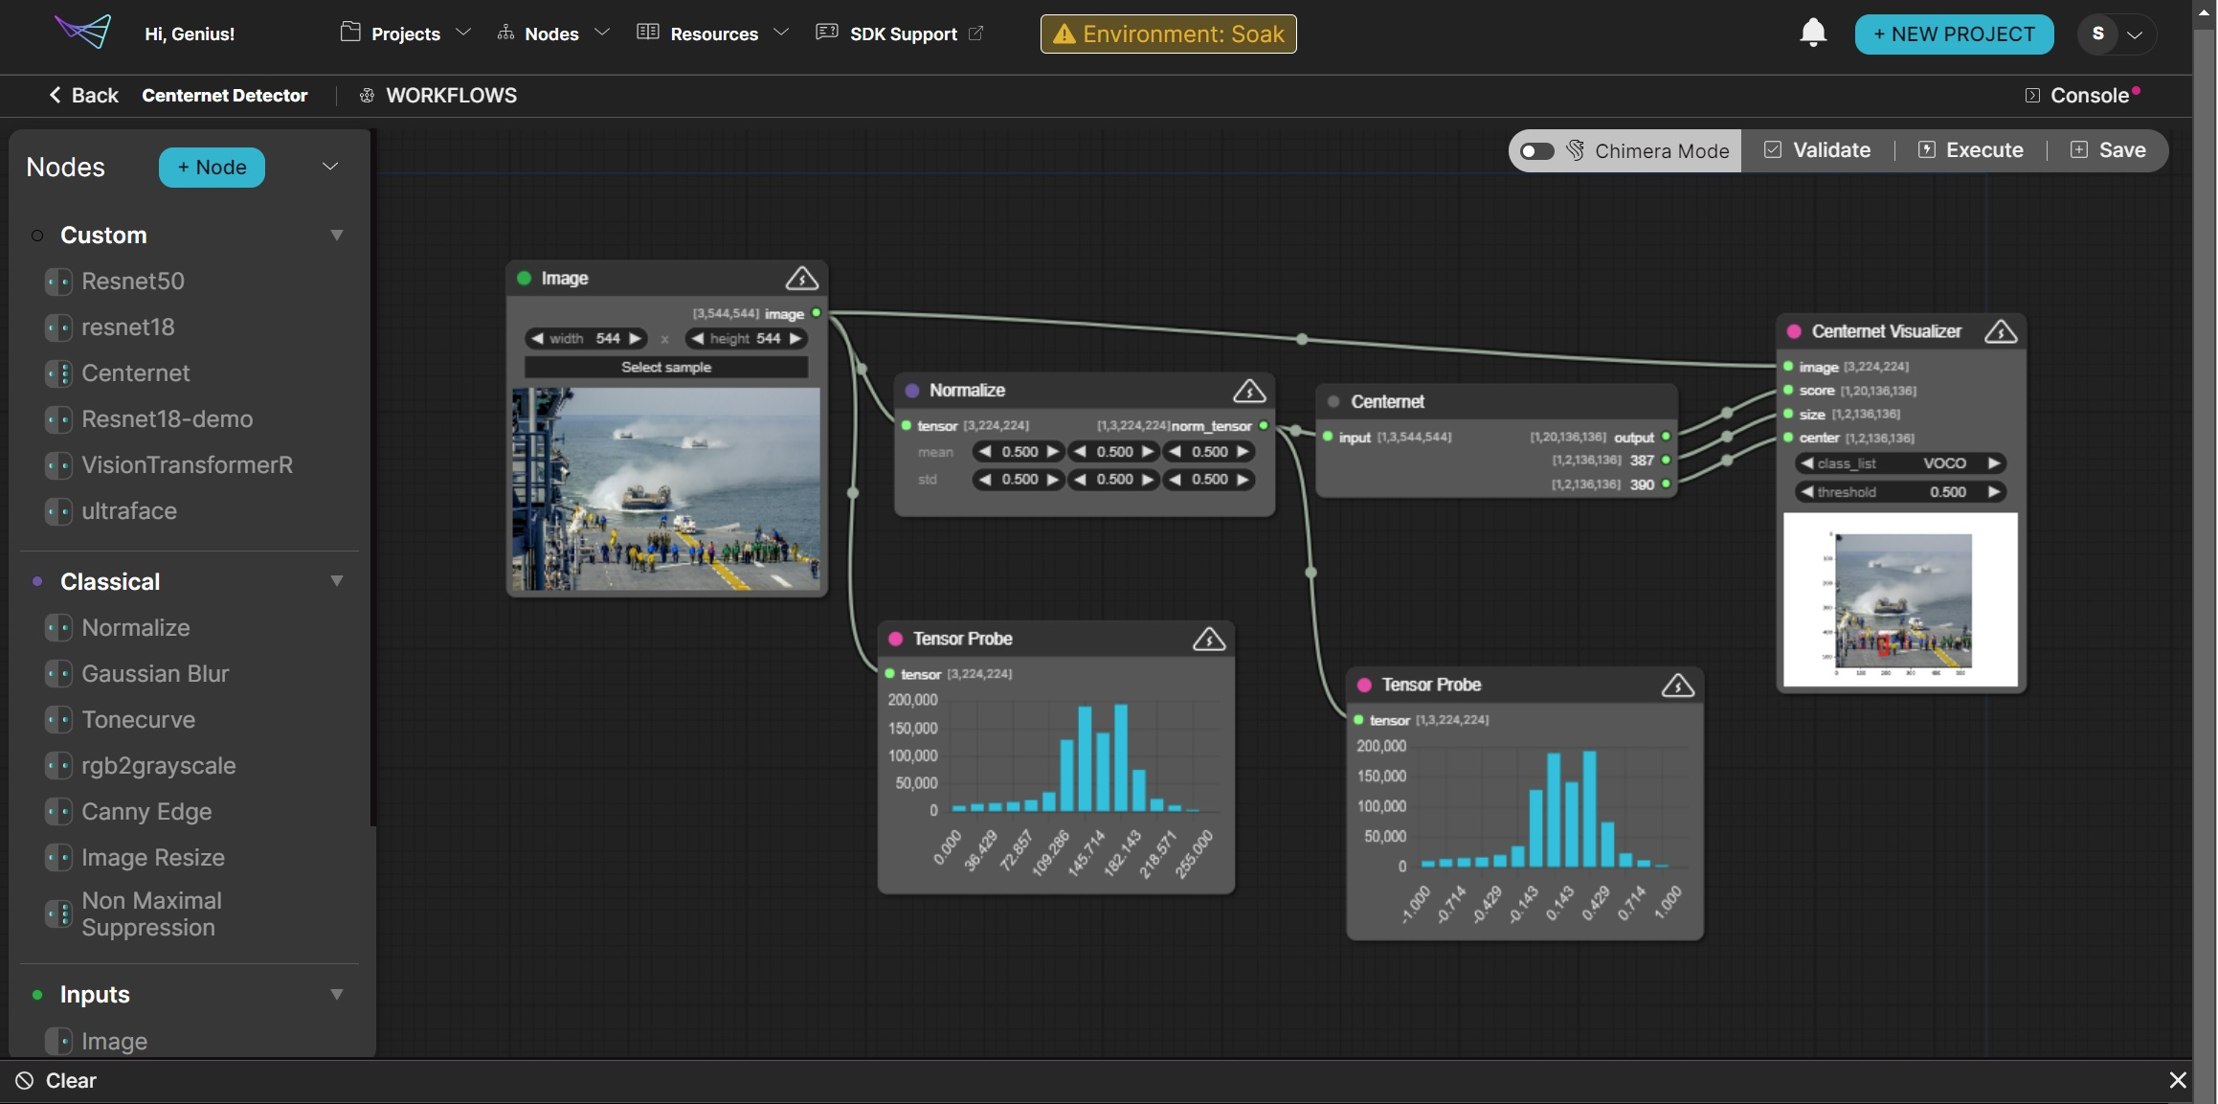
Task: Click the Clear console icon
Action: tap(25, 1080)
